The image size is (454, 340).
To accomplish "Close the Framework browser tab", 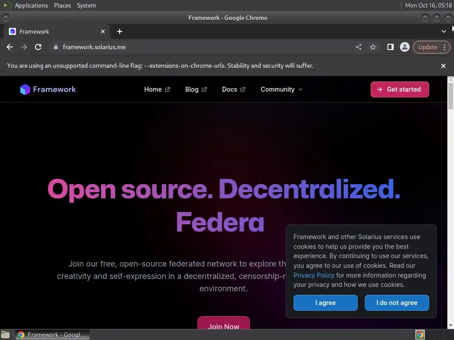I will (x=103, y=31).
